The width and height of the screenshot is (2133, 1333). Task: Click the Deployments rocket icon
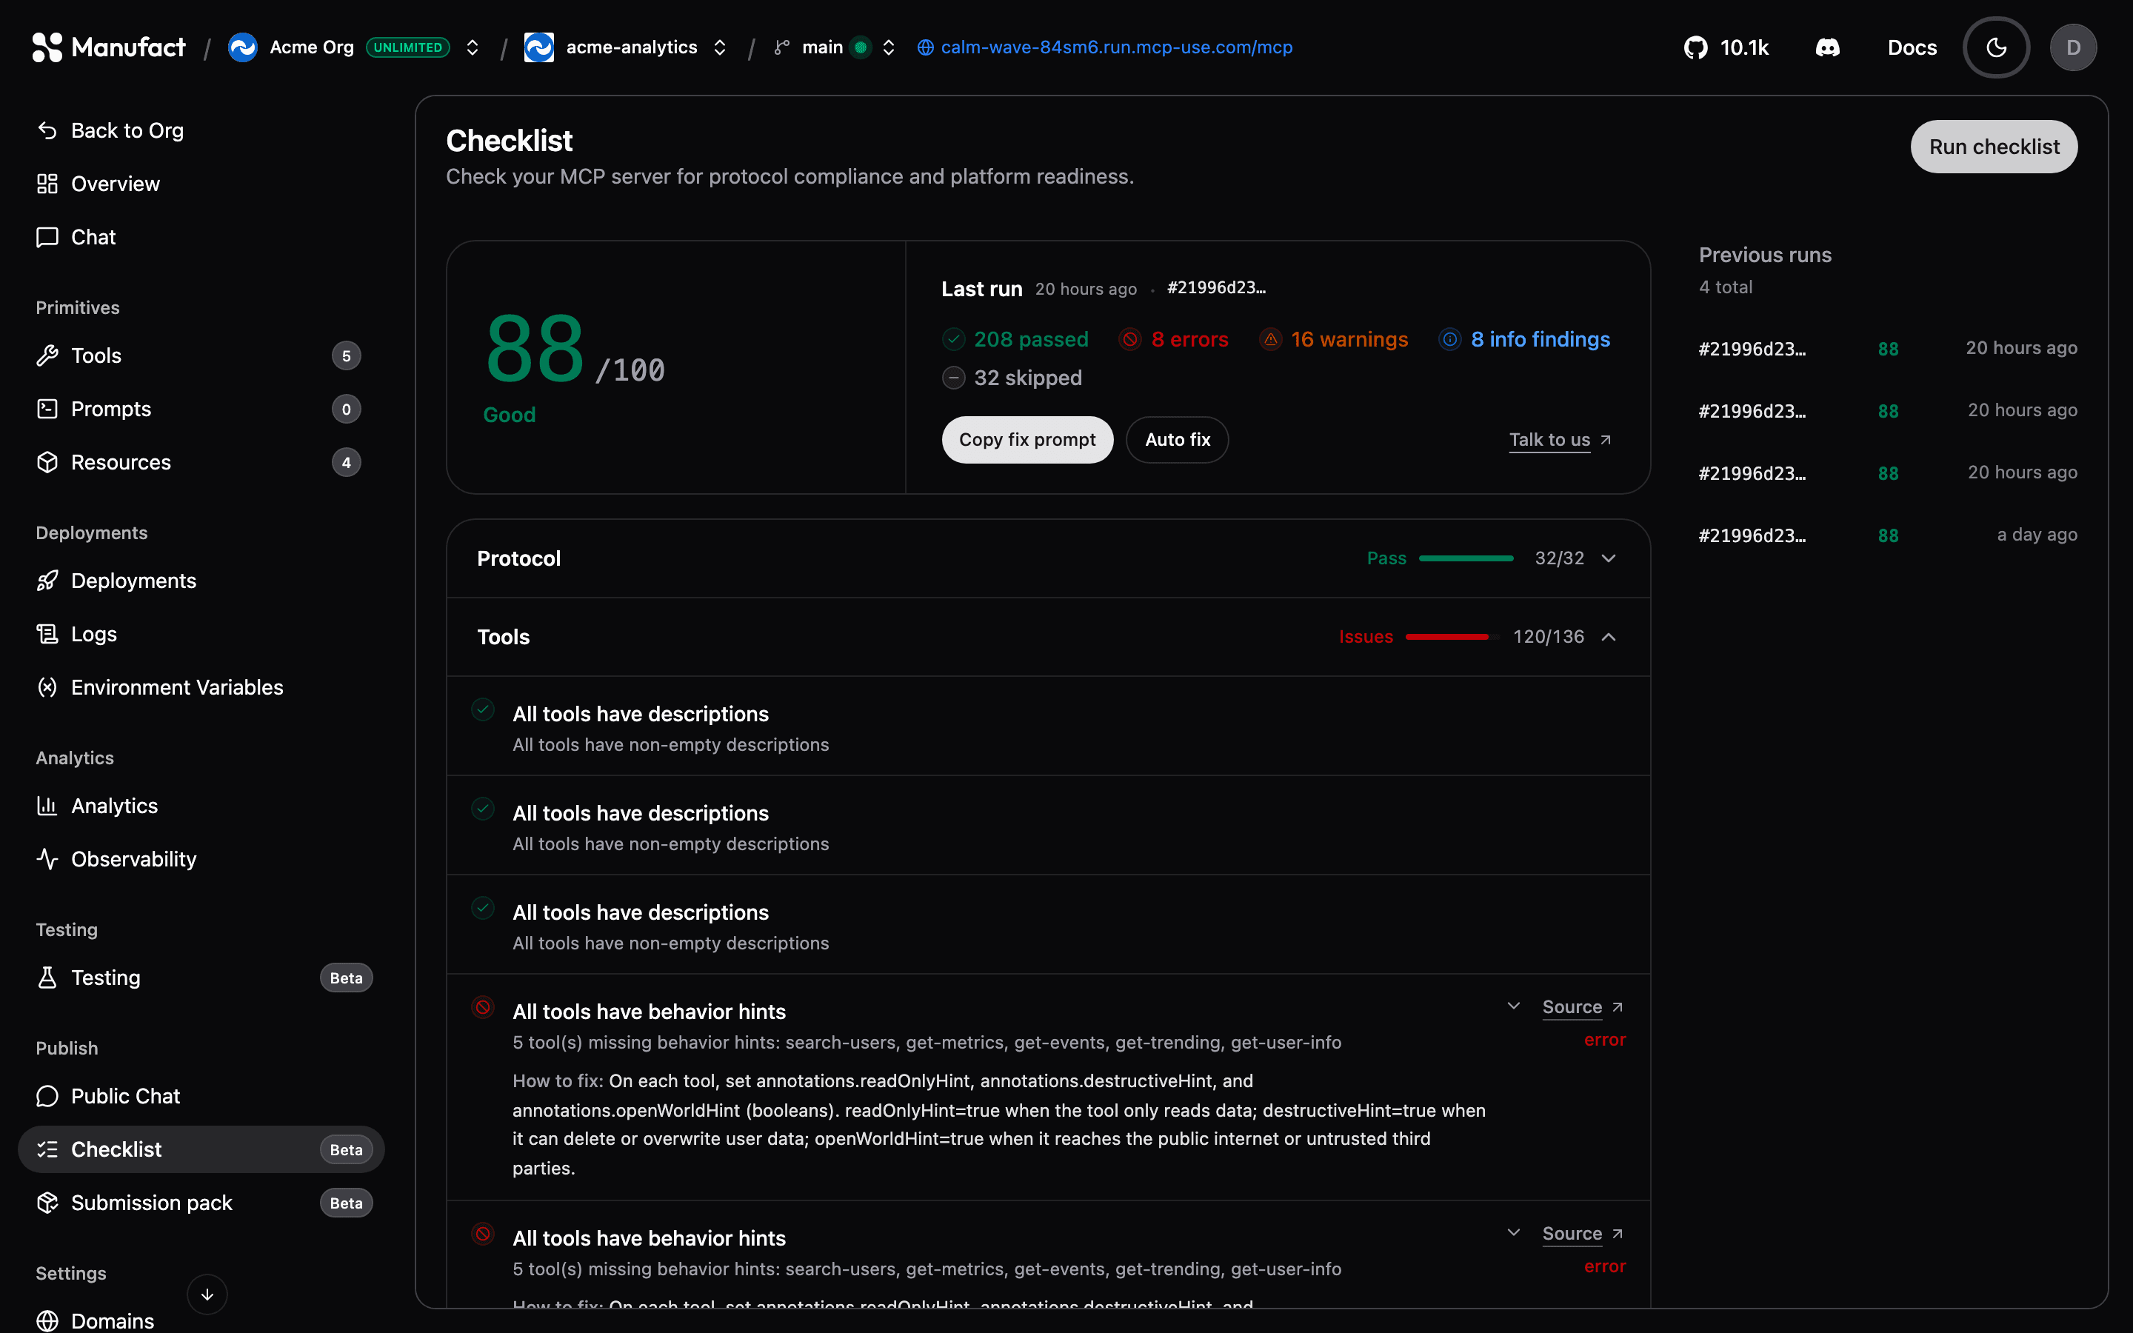click(x=47, y=581)
